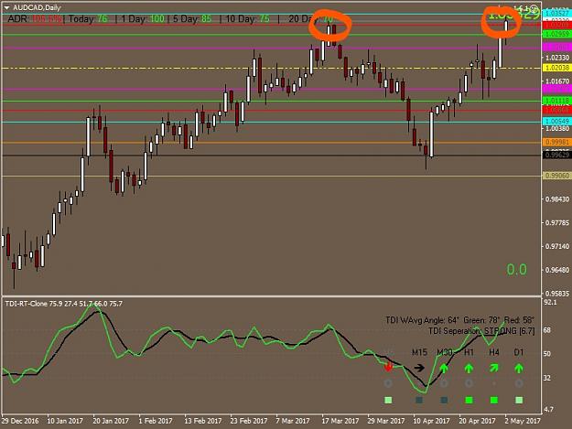This screenshot has width=572, height=429.
Task: Click the 17 Mar 2017 date label
Action: click(x=340, y=421)
